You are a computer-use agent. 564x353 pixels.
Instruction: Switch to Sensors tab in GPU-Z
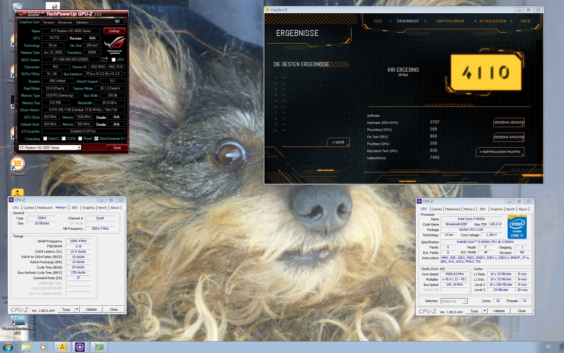pos(48,22)
